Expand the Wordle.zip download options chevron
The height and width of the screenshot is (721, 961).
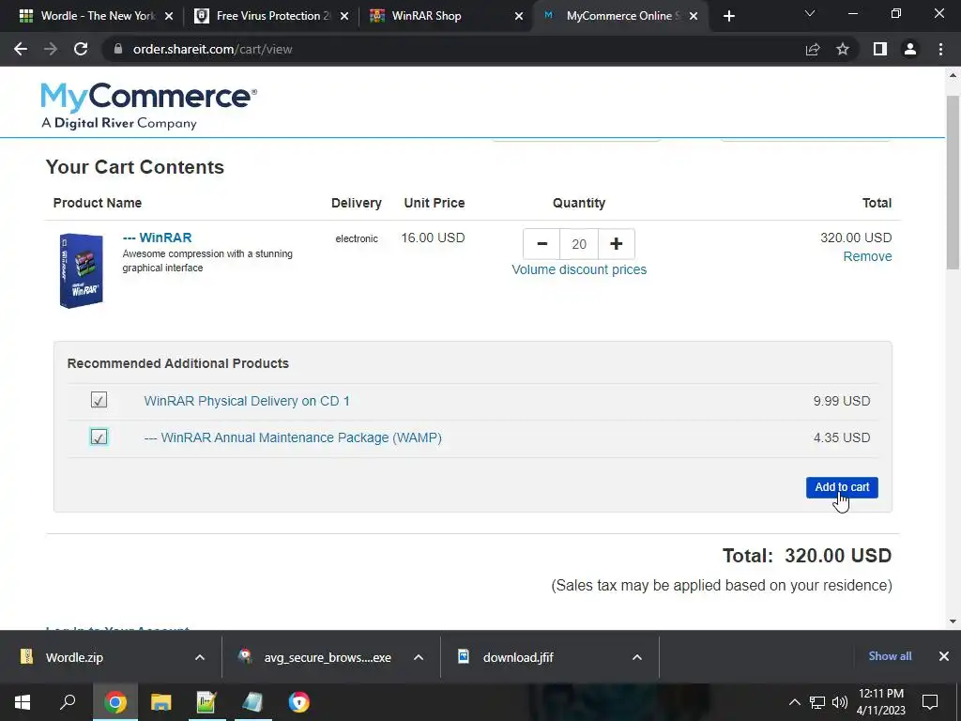[200, 657]
